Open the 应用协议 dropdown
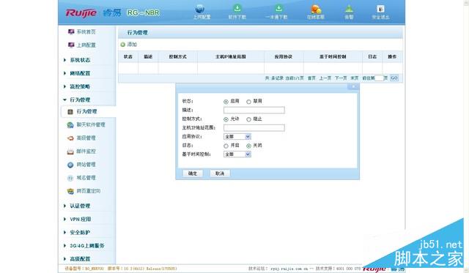The image size is (469, 273). tap(237, 136)
